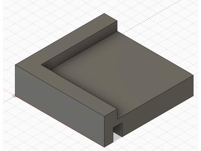Click the origin point circle at left
The height and width of the screenshot is (151, 201).
click(14, 96)
